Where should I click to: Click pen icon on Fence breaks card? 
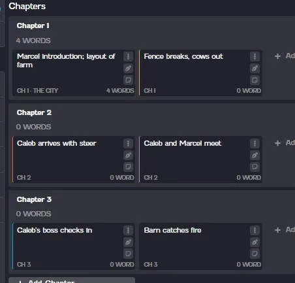pyautogui.click(x=255, y=69)
